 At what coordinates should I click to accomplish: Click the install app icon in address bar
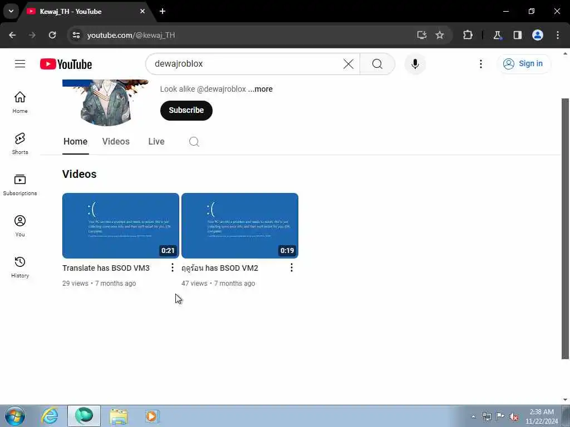coord(422,35)
